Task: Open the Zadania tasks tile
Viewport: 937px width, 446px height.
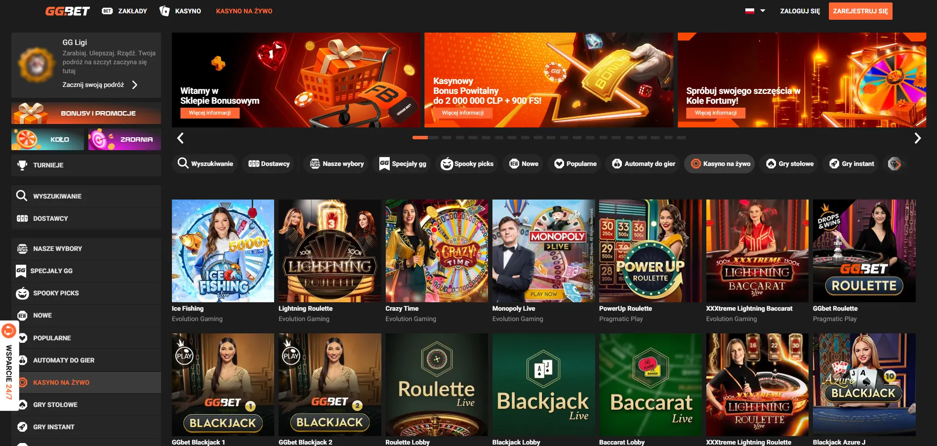Action: [124, 139]
